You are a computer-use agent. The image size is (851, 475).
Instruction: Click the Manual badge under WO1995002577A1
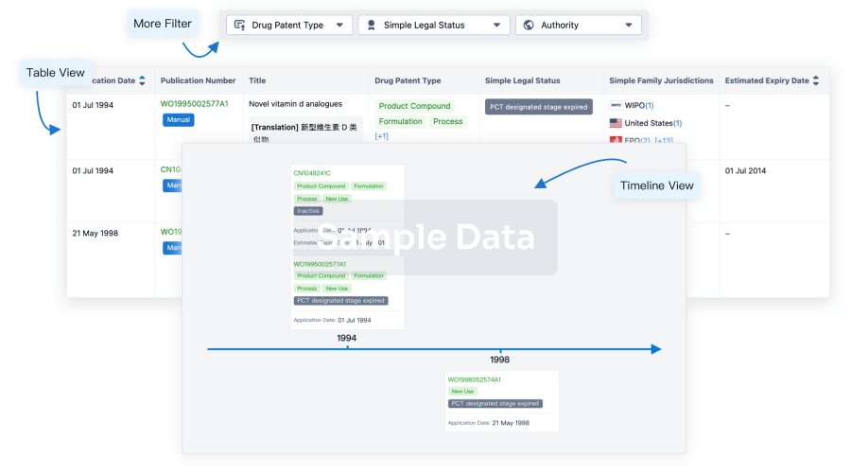point(178,120)
